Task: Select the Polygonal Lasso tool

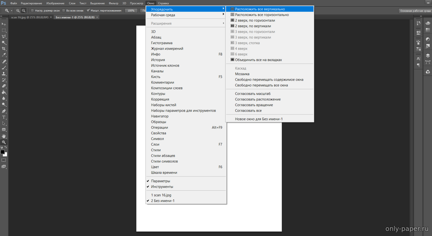Action: point(4,36)
